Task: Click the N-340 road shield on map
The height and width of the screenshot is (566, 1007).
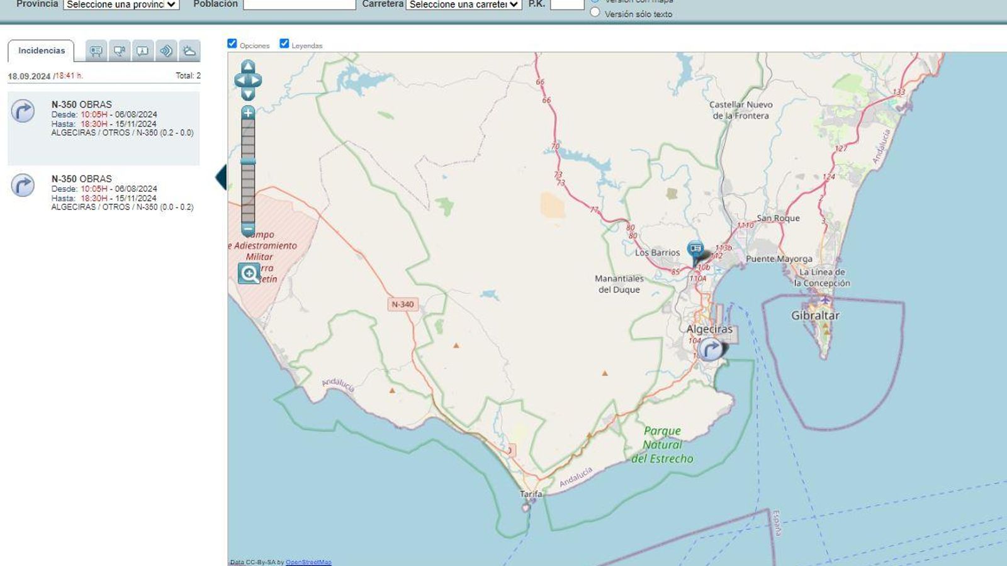Action: click(x=403, y=304)
